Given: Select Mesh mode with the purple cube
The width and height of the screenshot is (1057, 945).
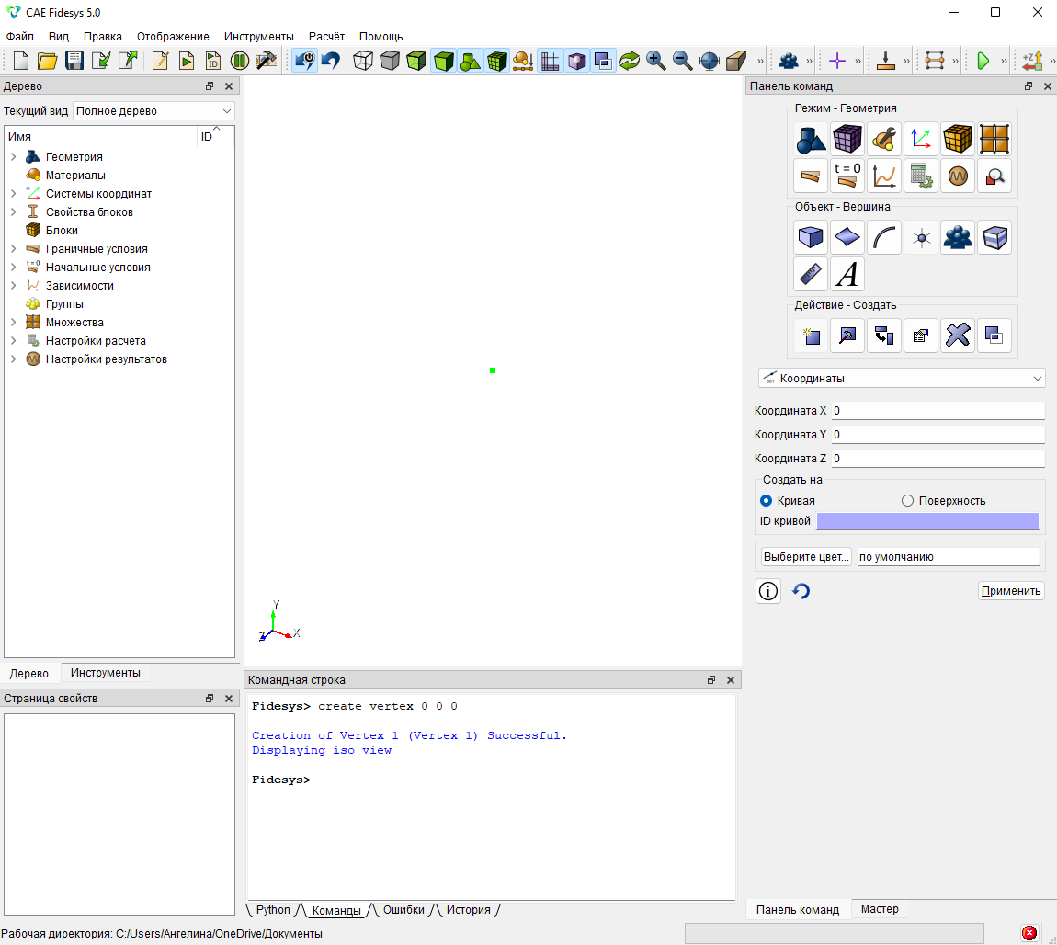Looking at the screenshot, I should tap(847, 139).
